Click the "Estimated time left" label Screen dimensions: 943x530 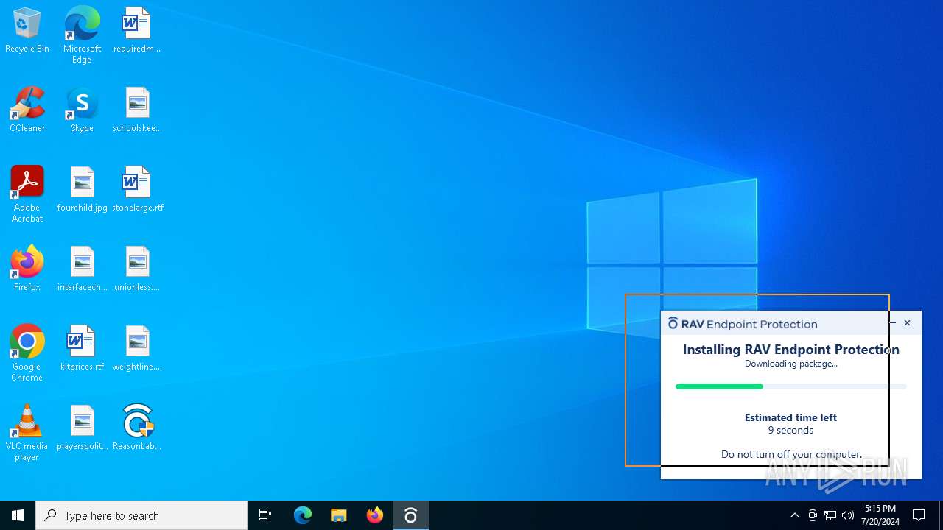[791, 417]
